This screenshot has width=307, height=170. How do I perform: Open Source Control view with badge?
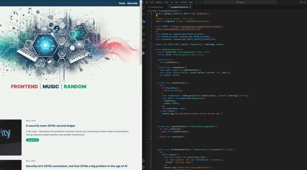click(143, 21)
